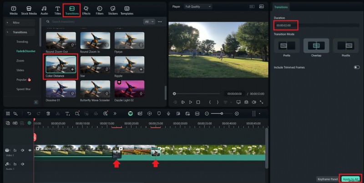
Task: Open the Full Quality player dropdown
Action: point(198,6)
